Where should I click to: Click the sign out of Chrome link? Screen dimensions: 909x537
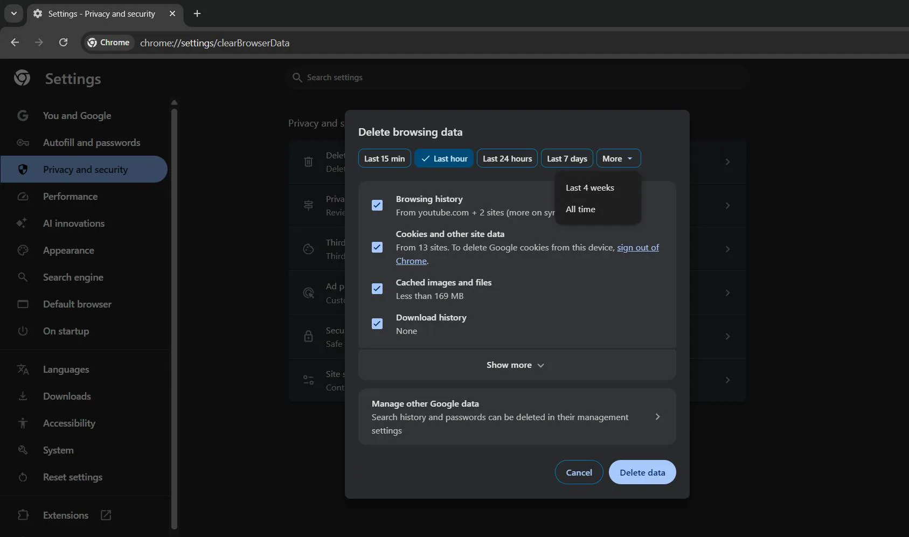point(638,247)
